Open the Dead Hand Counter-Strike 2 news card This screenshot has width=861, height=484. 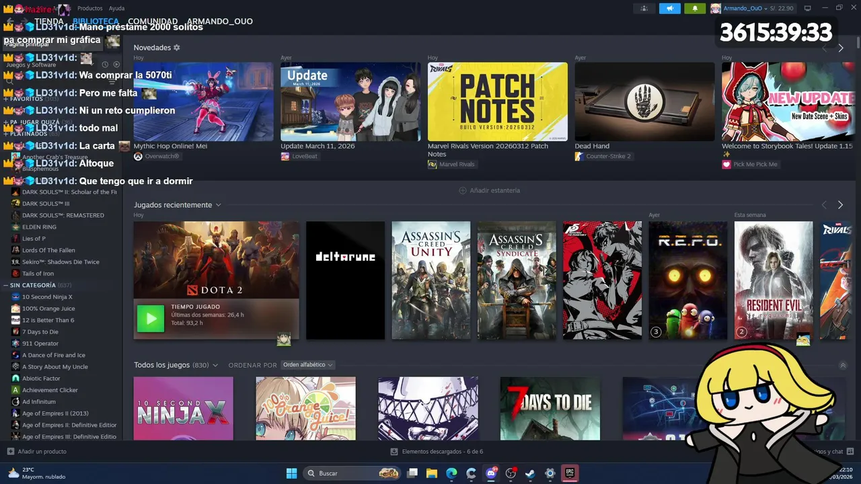click(644, 102)
